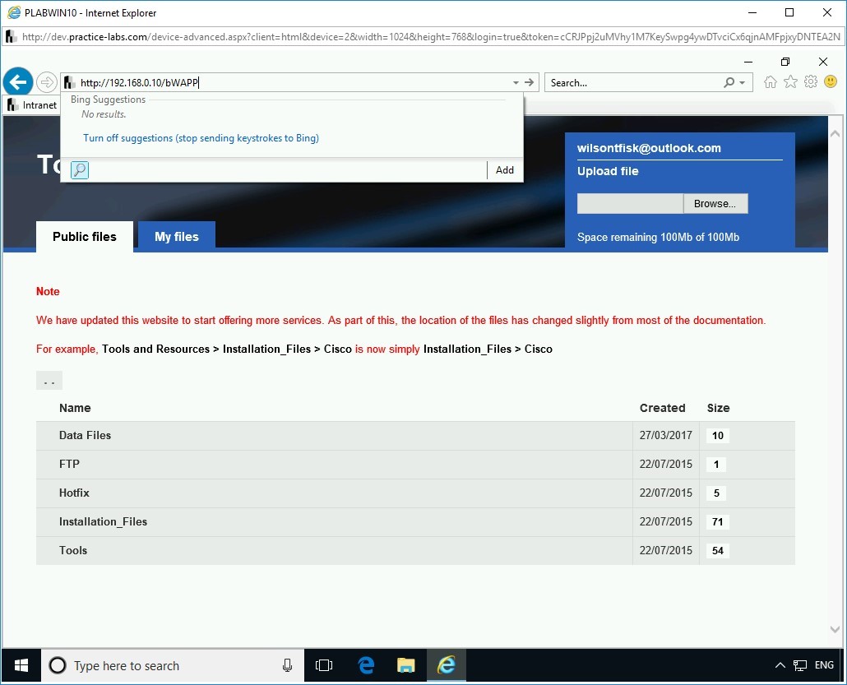Open Favorites with the star icon
Viewport: 847px width, 685px height.
pos(790,81)
